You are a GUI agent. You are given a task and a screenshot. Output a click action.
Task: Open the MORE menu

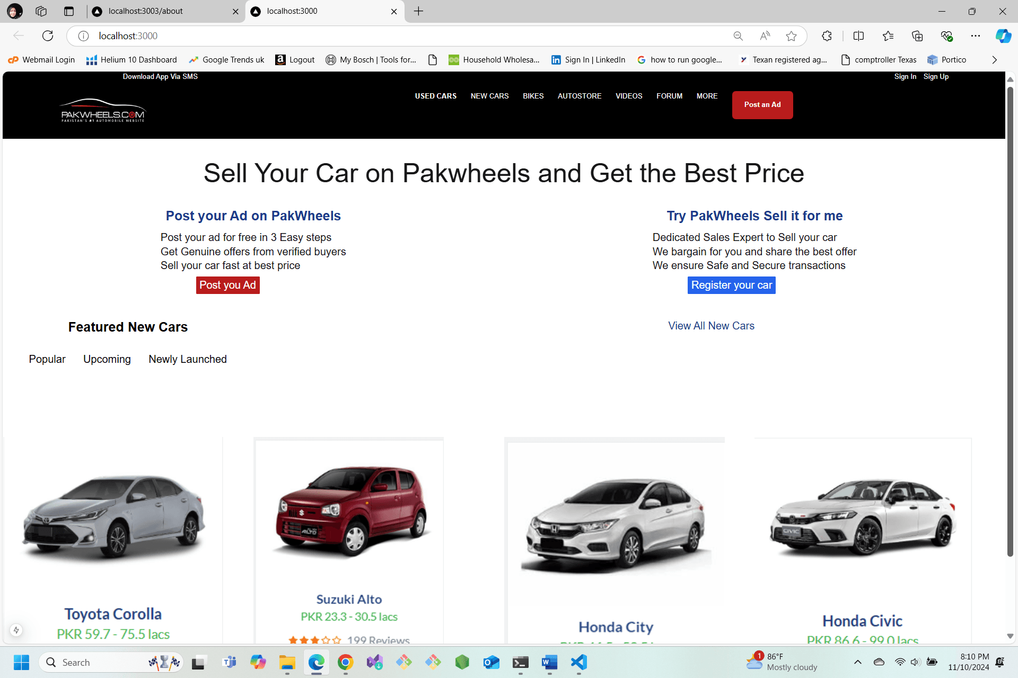[x=707, y=96]
